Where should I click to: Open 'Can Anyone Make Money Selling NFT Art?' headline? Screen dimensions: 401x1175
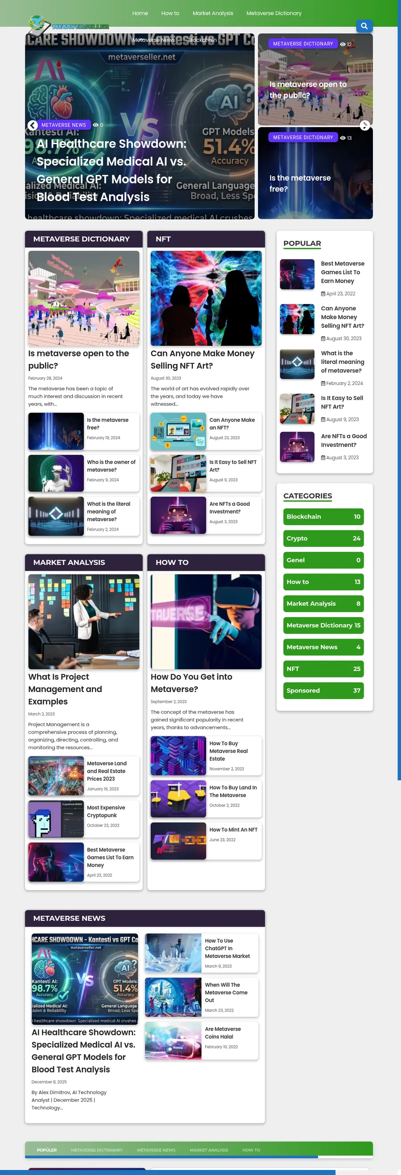(203, 359)
